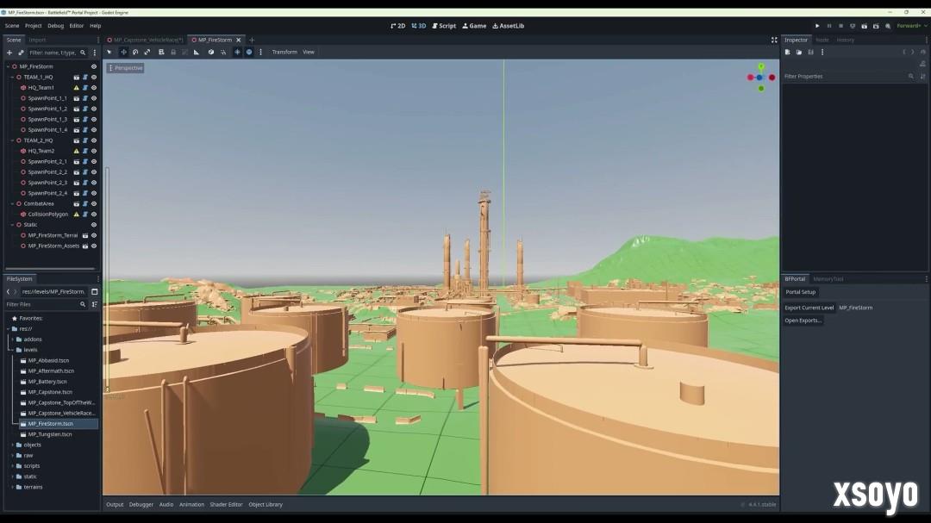Select the Scale mode tool
931x523 pixels.
tap(147, 52)
